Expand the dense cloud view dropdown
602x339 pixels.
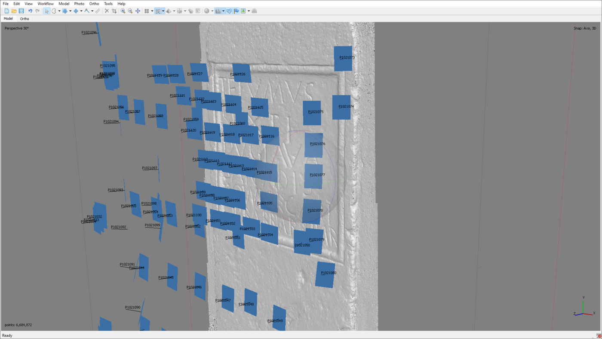(163, 11)
